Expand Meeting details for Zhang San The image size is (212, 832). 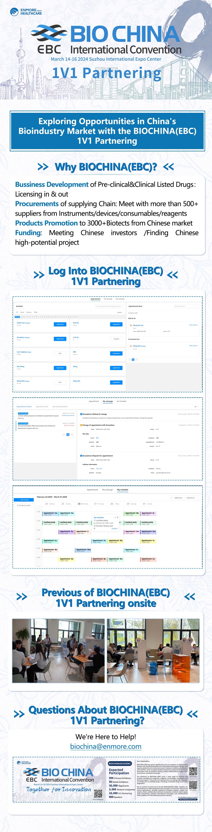click(x=193, y=325)
